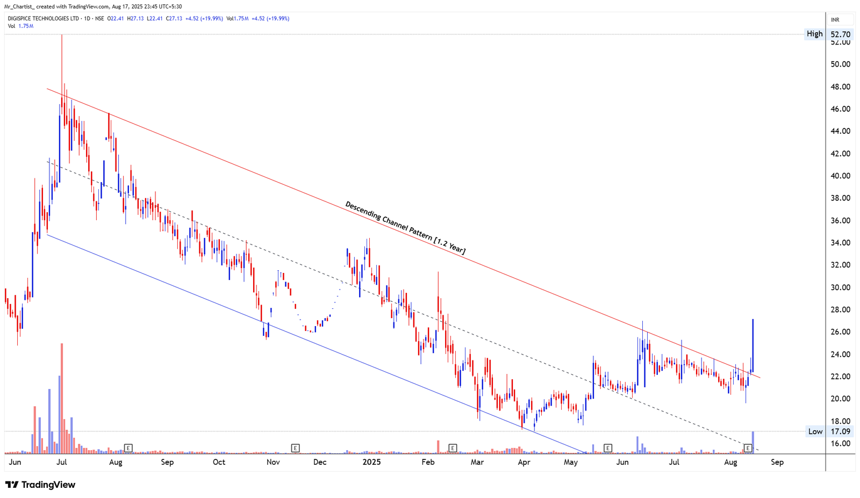The height and width of the screenshot is (498, 860).
Task: Open the earnings icon near August 2025
Action: click(x=747, y=448)
